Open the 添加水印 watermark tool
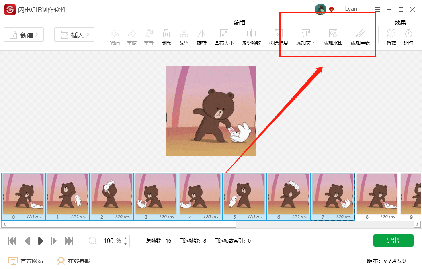 (x=333, y=34)
